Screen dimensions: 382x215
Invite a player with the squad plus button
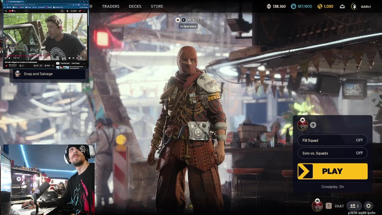pyautogui.click(x=313, y=125)
